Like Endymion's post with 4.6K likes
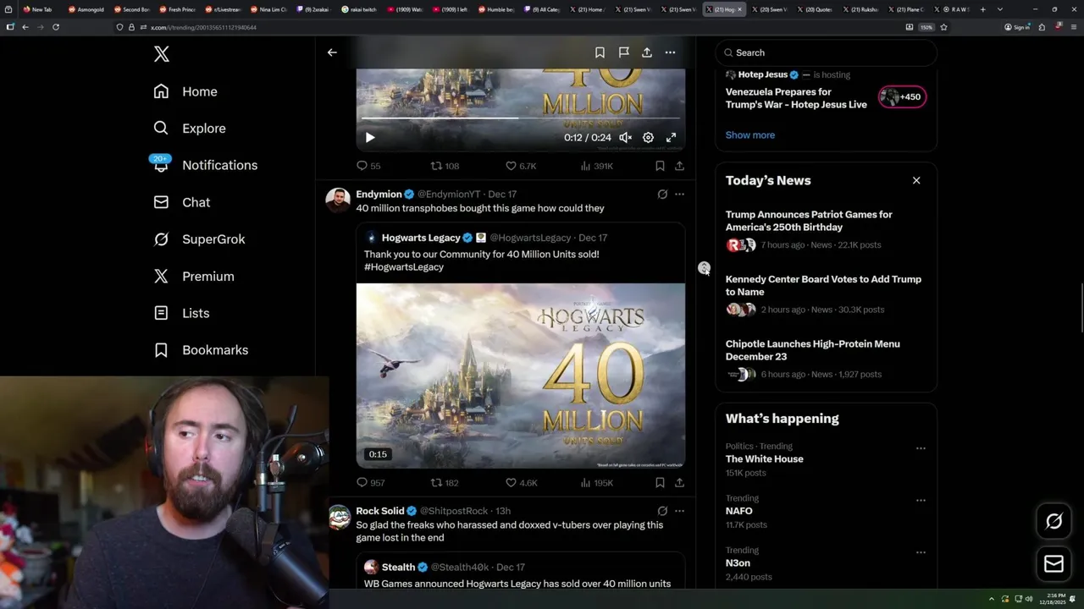Screen dimensions: 1084x609 click(521, 483)
